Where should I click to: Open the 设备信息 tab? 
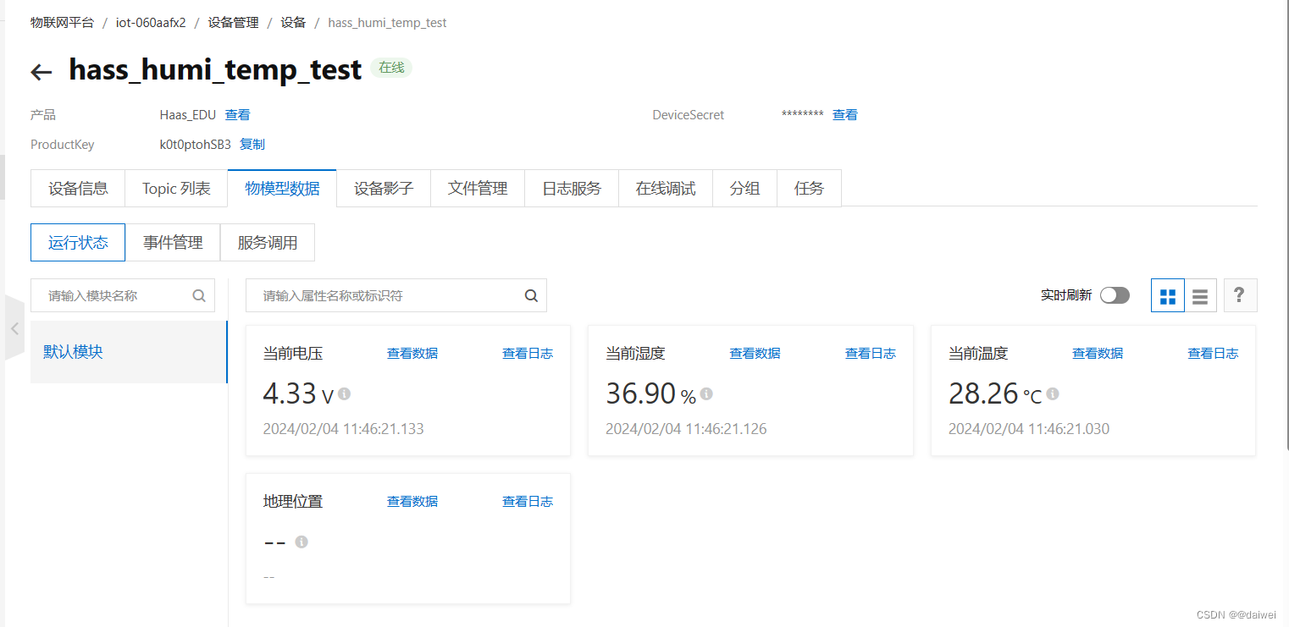tap(78, 189)
